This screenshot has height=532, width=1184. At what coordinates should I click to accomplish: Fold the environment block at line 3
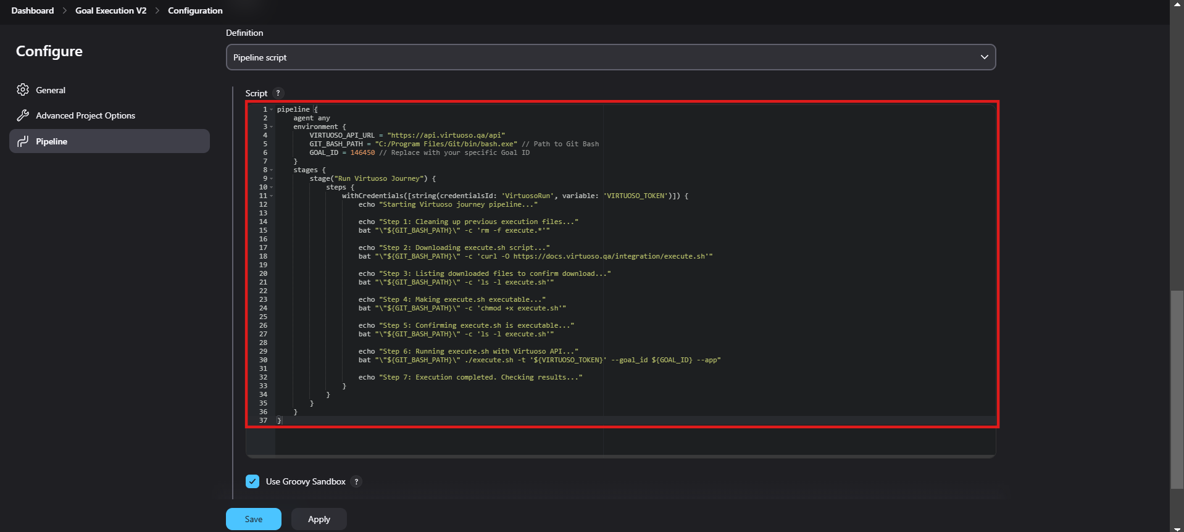click(271, 127)
